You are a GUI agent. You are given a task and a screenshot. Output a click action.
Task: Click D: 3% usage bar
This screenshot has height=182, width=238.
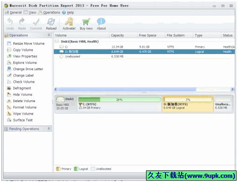click(188, 99)
